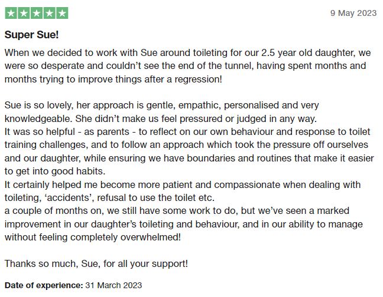Click the second green review star
Image resolution: width=383 pixels, height=297 pixels.
(24, 13)
